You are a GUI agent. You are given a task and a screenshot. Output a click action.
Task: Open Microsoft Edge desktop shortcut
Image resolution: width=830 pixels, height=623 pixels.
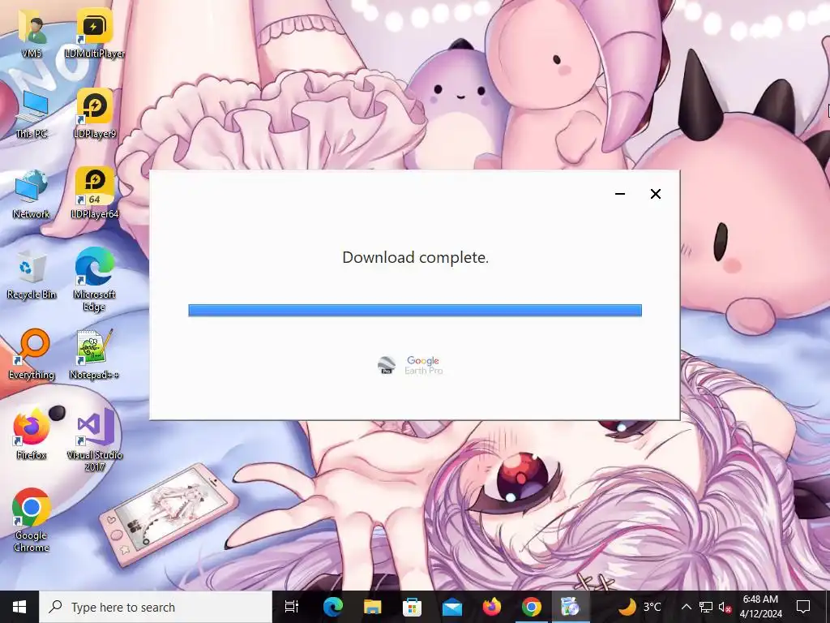tap(94, 279)
